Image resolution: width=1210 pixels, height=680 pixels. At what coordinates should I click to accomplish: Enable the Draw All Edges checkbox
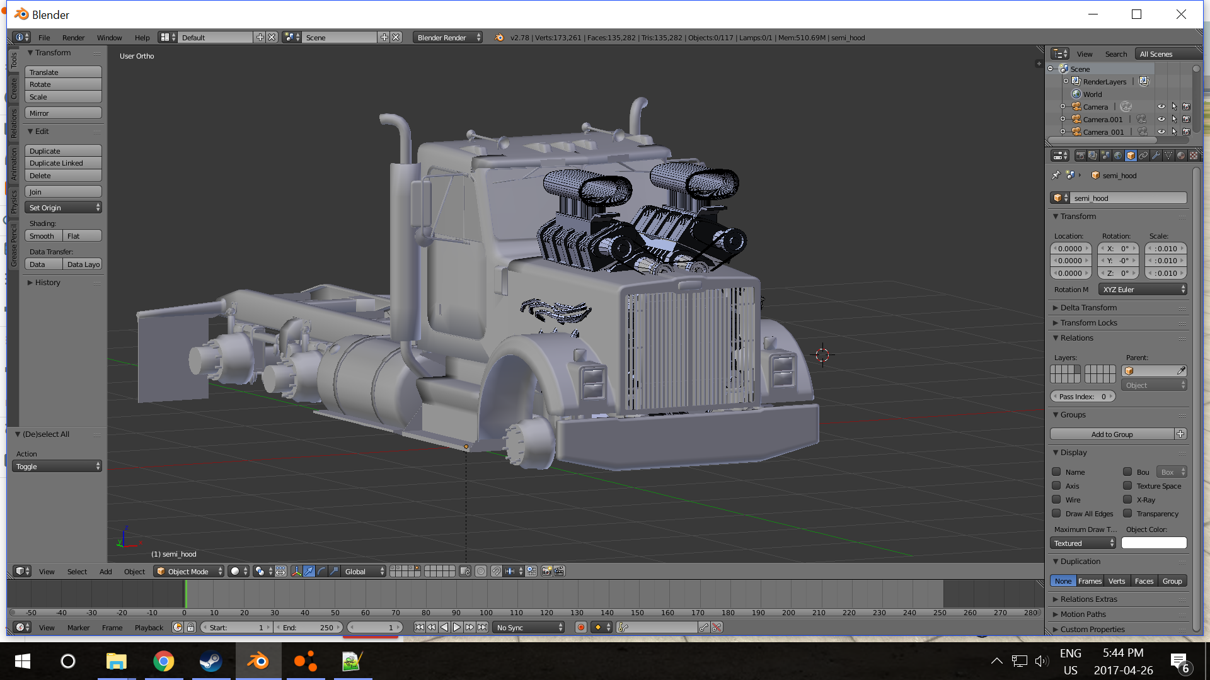pyautogui.click(x=1056, y=513)
